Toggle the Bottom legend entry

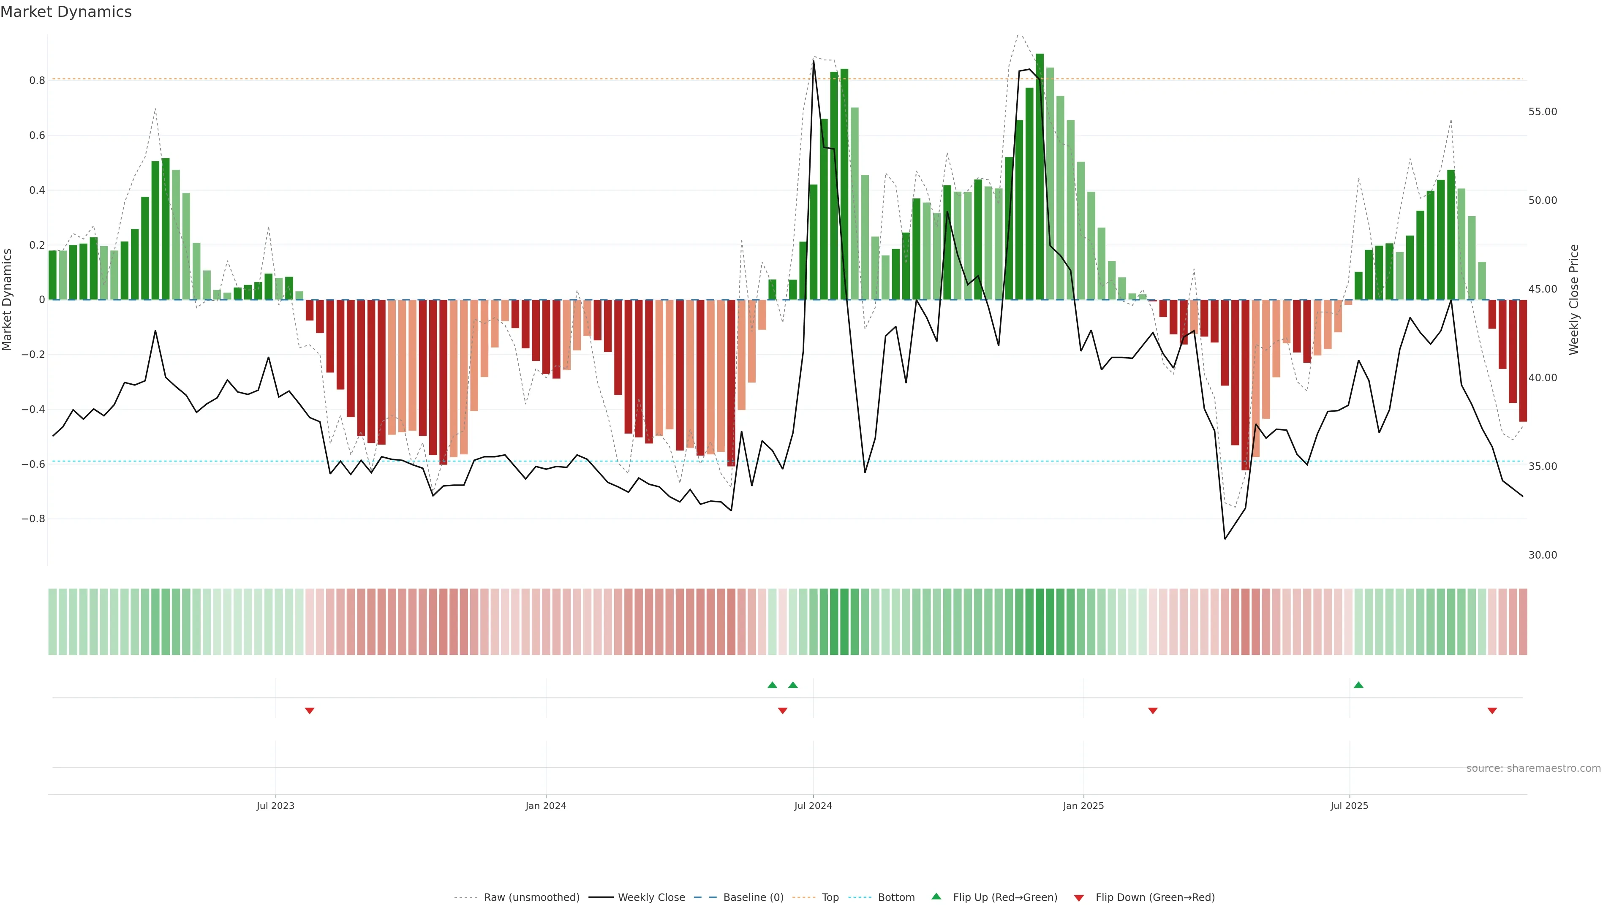[x=896, y=898]
